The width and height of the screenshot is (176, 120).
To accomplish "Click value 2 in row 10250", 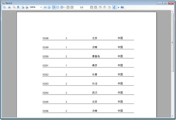I will coord(66,57).
